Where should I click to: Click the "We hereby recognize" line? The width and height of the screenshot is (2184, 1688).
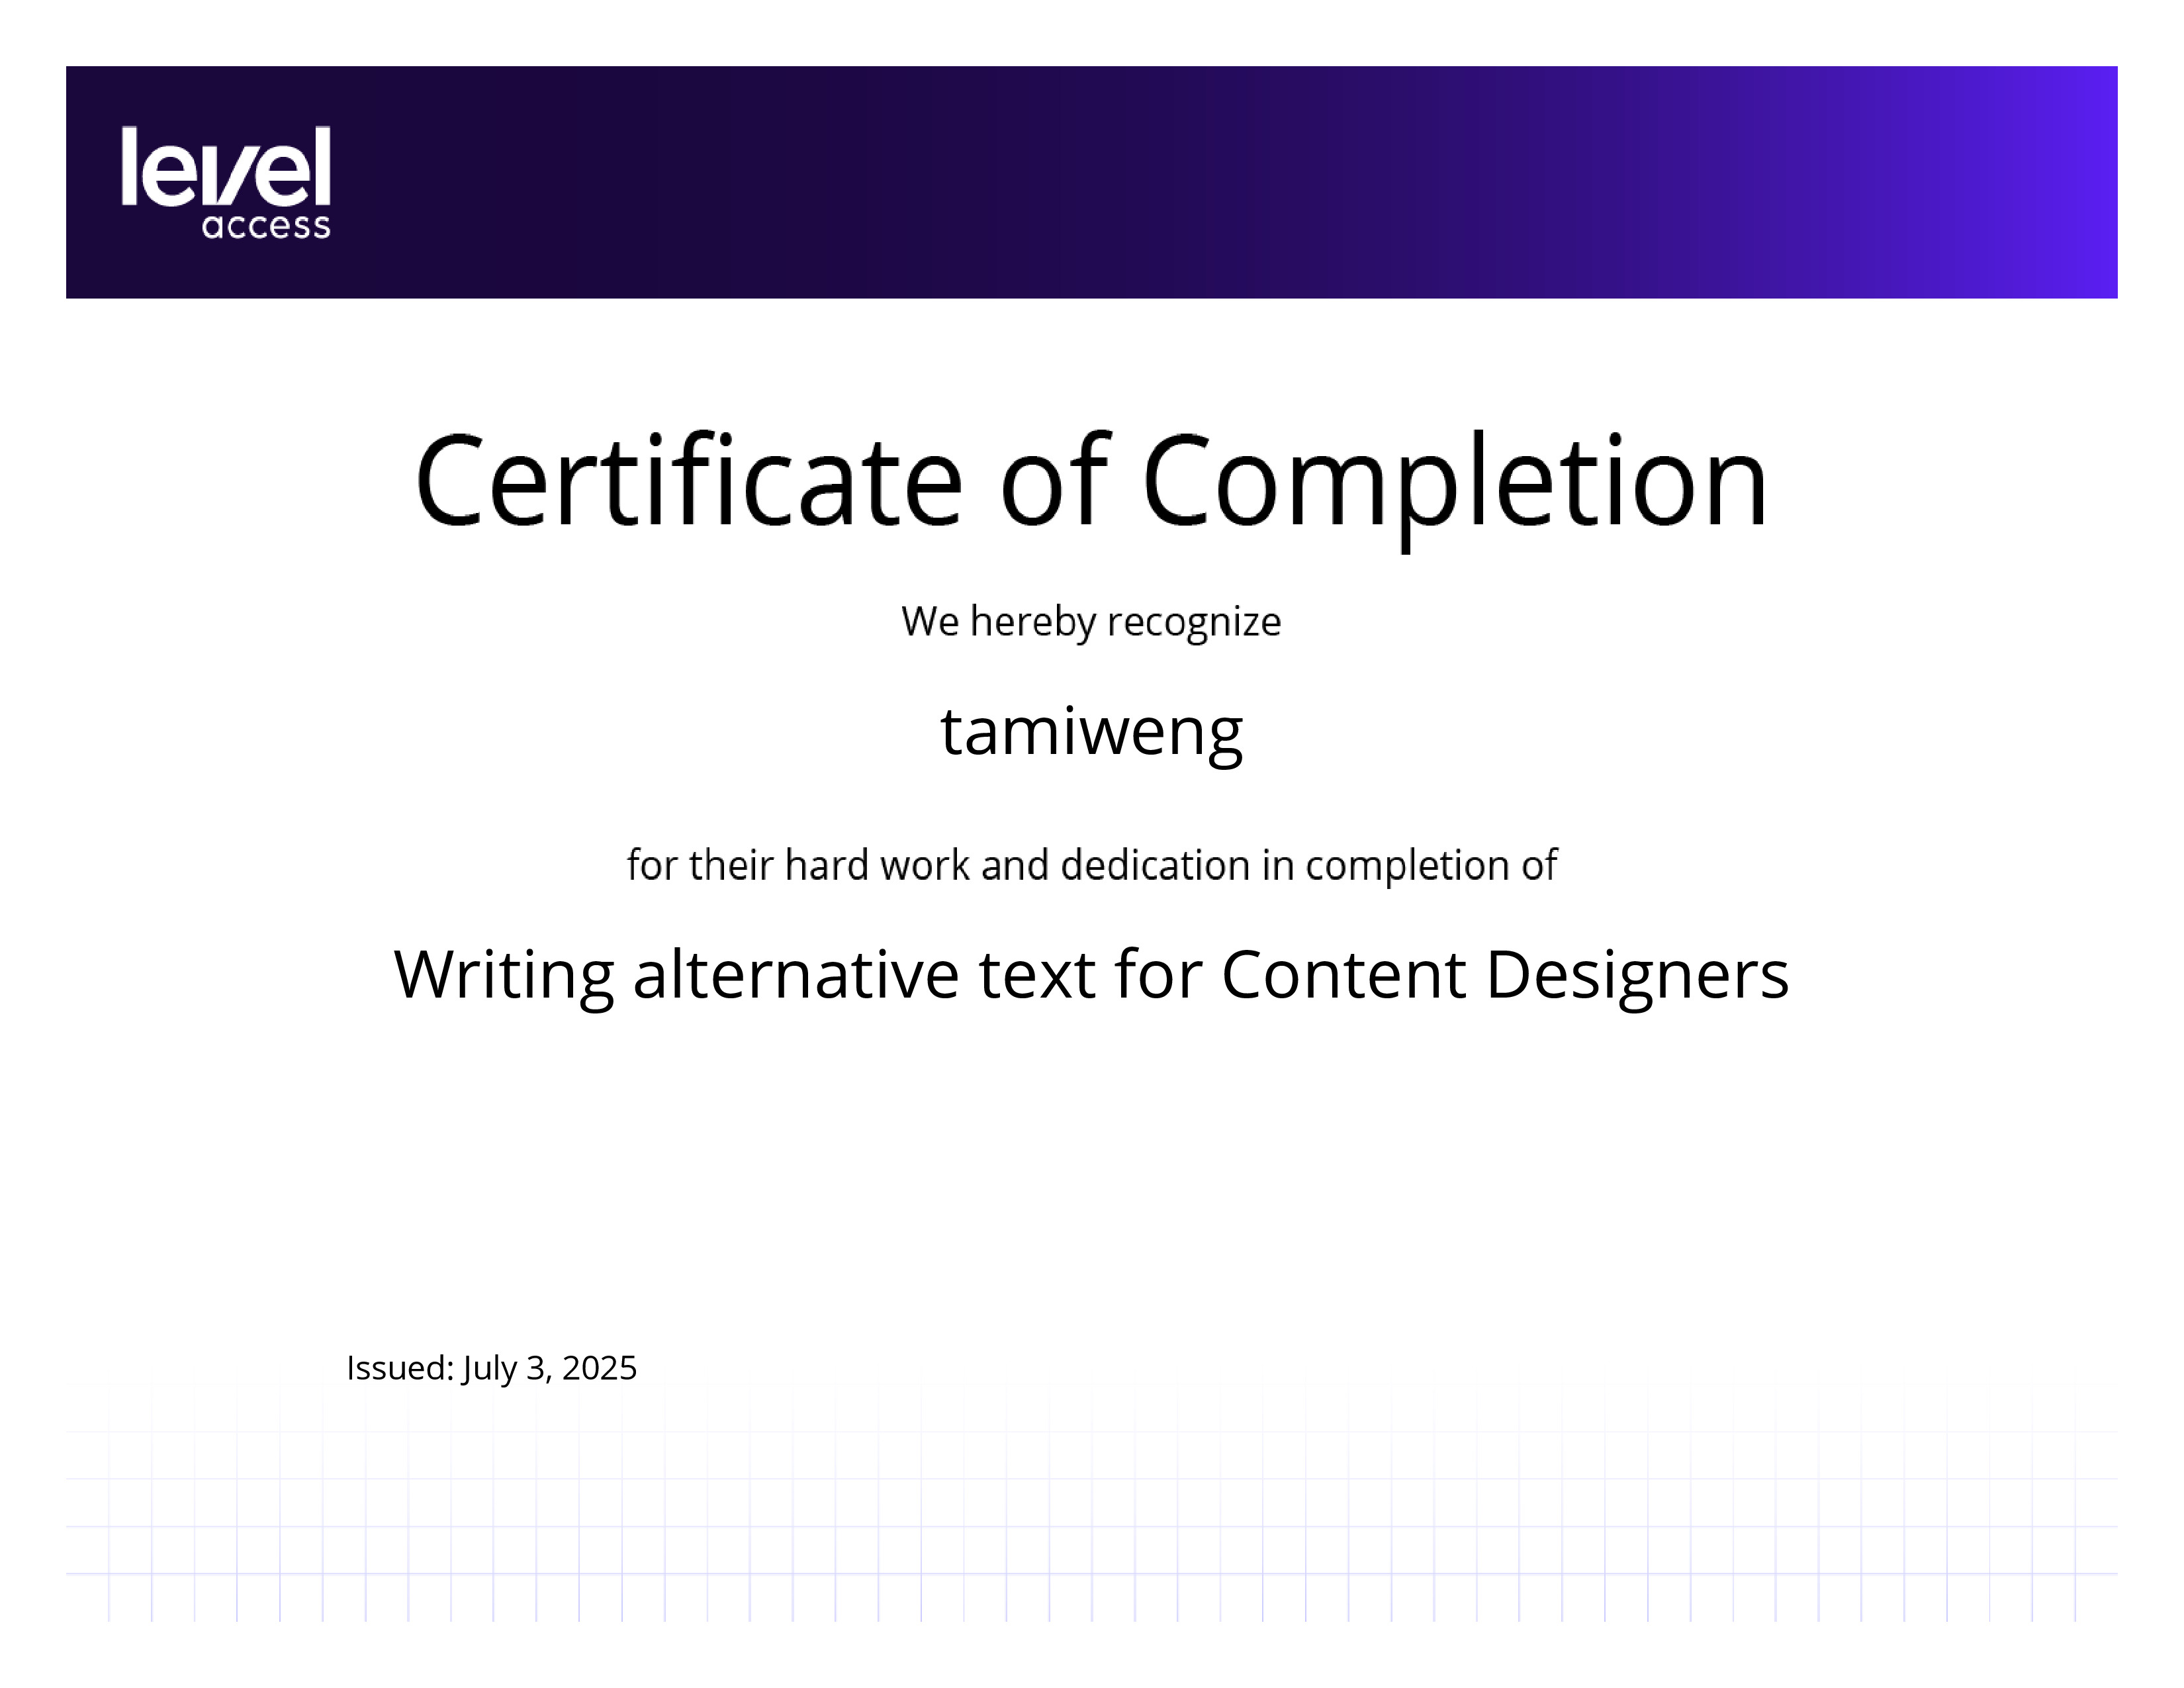point(1091,622)
